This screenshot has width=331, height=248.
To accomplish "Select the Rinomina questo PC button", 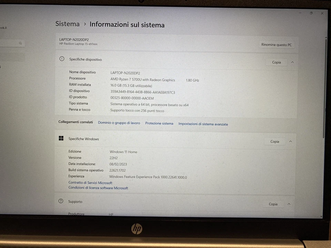I will [276, 44].
